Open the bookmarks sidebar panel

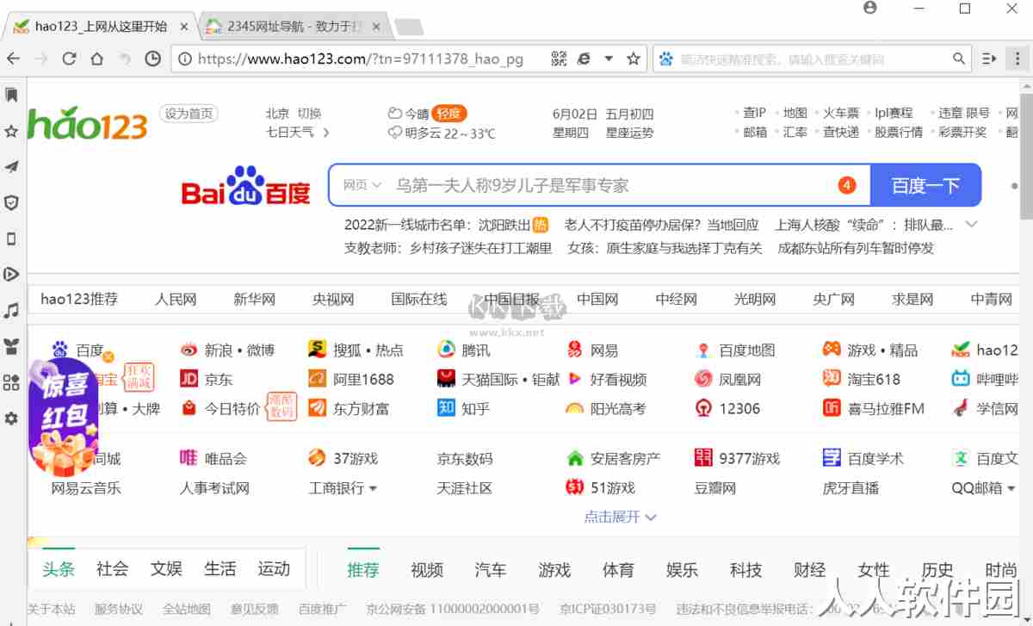(11, 94)
